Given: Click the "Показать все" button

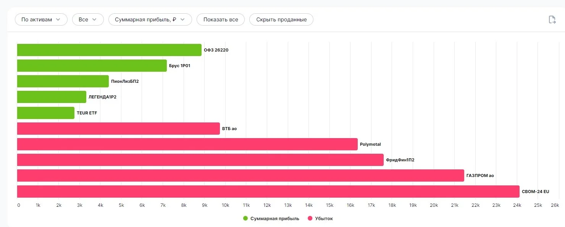Looking at the screenshot, I should (x=221, y=19).
